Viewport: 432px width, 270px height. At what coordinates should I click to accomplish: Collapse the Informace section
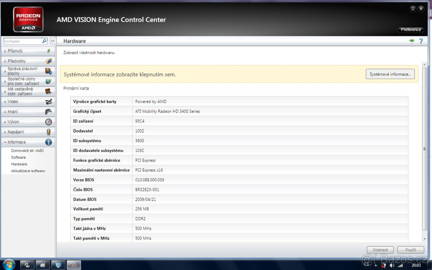(17, 142)
